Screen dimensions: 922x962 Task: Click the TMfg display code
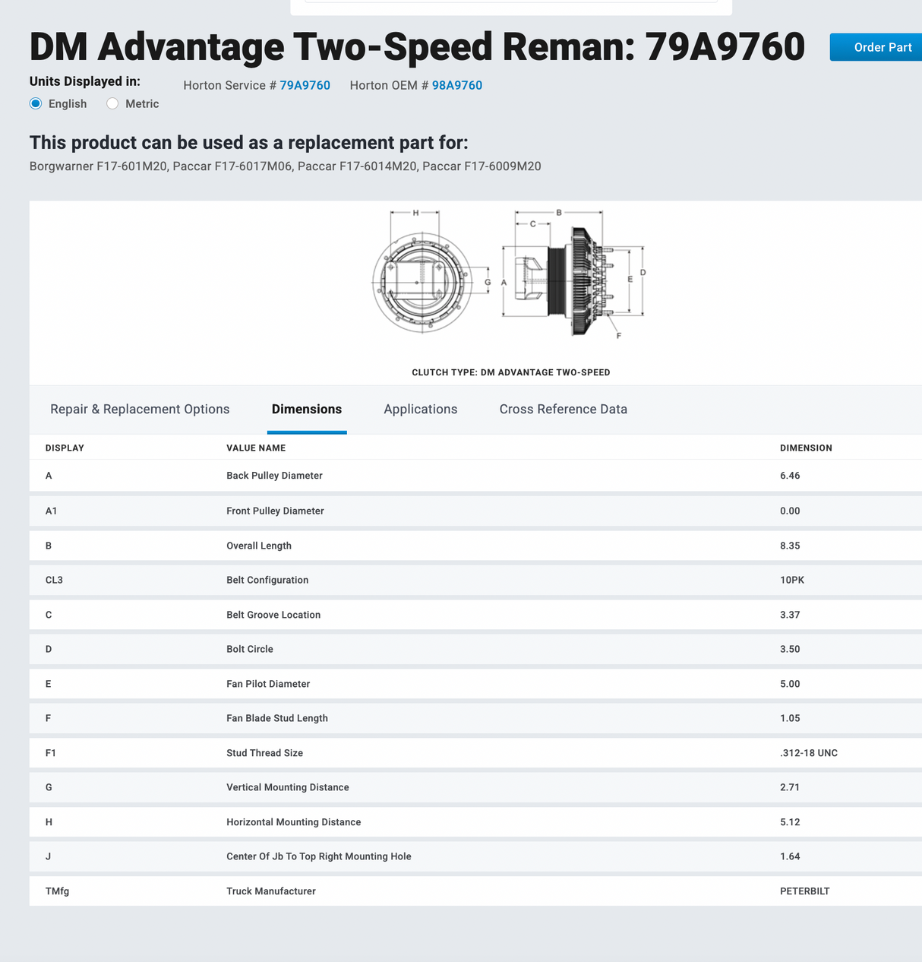coord(57,891)
